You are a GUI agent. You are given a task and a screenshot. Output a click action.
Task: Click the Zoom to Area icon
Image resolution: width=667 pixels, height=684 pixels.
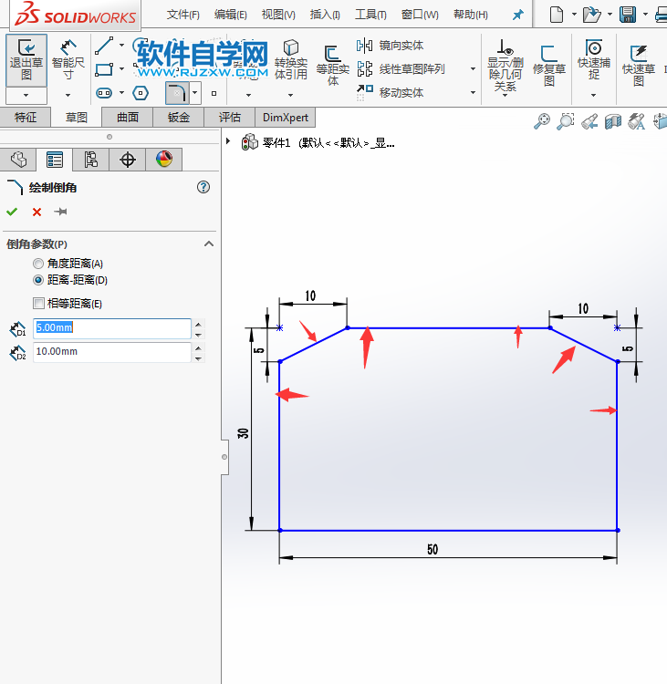click(x=566, y=121)
